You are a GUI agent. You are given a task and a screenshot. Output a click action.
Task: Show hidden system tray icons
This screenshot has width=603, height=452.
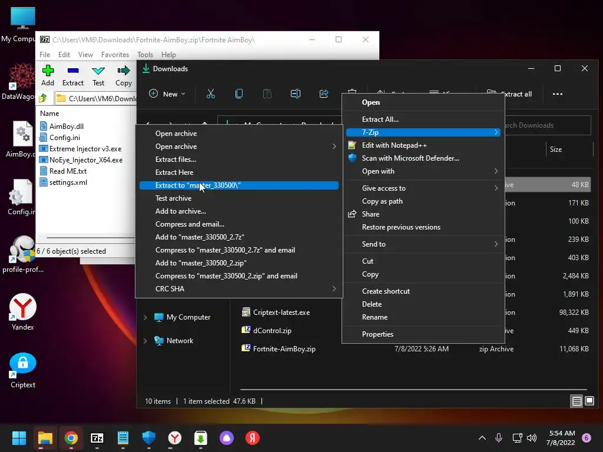coord(482,438)
